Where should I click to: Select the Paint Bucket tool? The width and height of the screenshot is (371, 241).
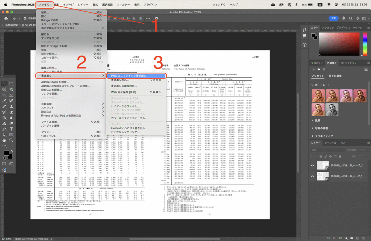pyautogui.click(x=4, y=118)
